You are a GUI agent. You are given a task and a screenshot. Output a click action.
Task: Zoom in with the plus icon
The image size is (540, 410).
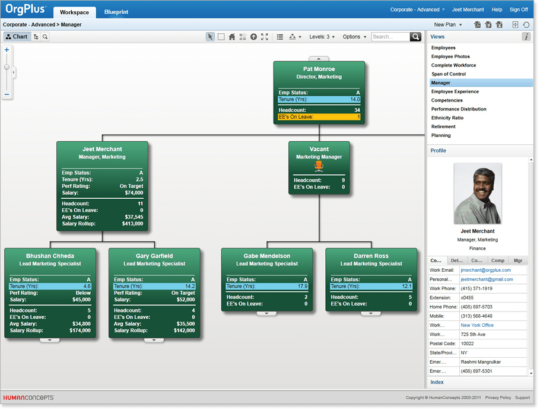click(7, 50)
